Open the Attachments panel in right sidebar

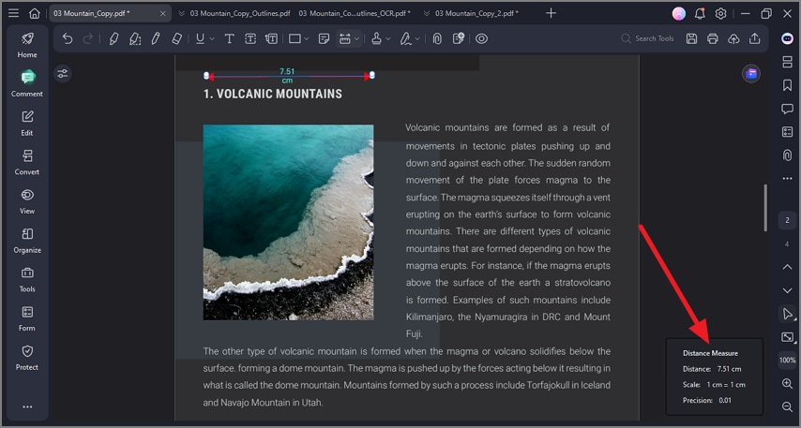point(787,155)
